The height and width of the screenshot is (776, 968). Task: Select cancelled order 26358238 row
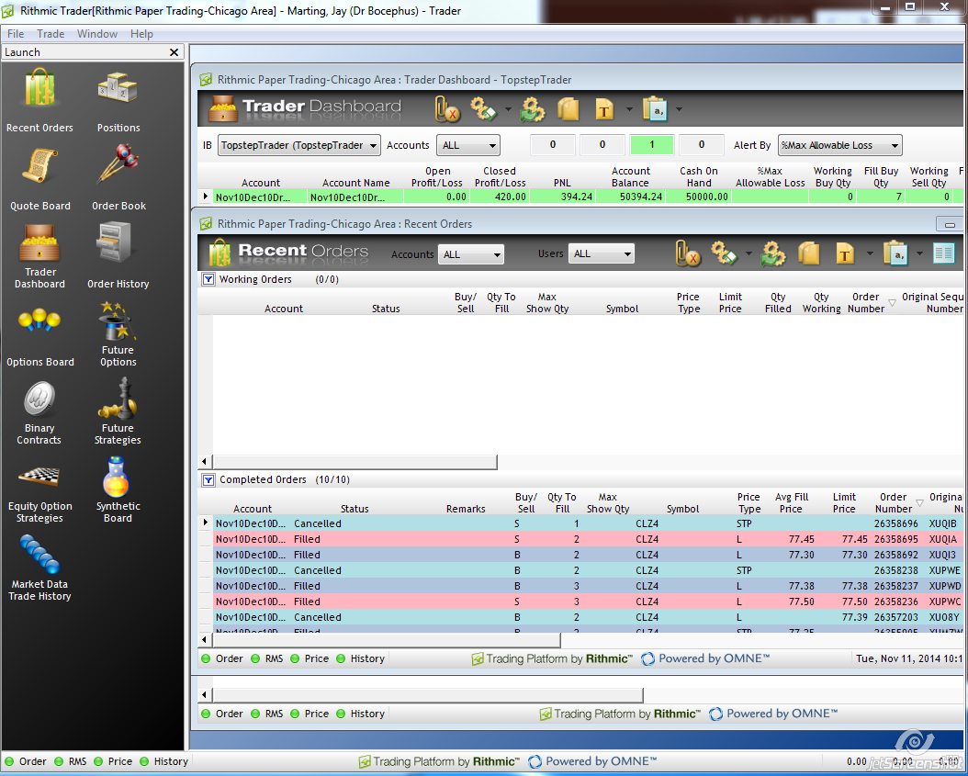click(587, 570)
